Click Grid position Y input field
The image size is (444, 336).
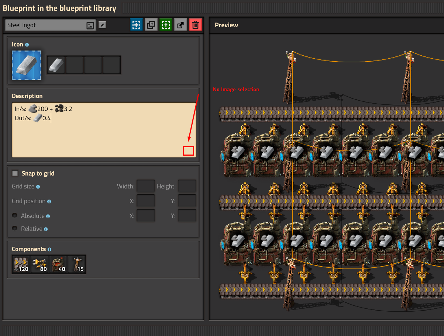point(187,201)
